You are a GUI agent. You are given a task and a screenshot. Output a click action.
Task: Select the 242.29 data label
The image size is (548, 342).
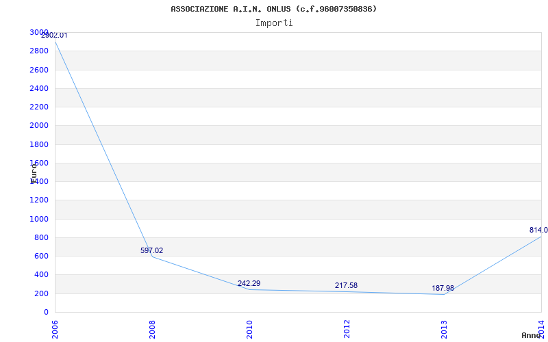tap(249, 283)
